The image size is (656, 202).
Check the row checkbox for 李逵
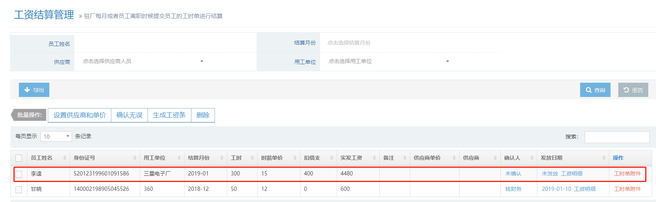pyautogui.click(x=18, y=174)
